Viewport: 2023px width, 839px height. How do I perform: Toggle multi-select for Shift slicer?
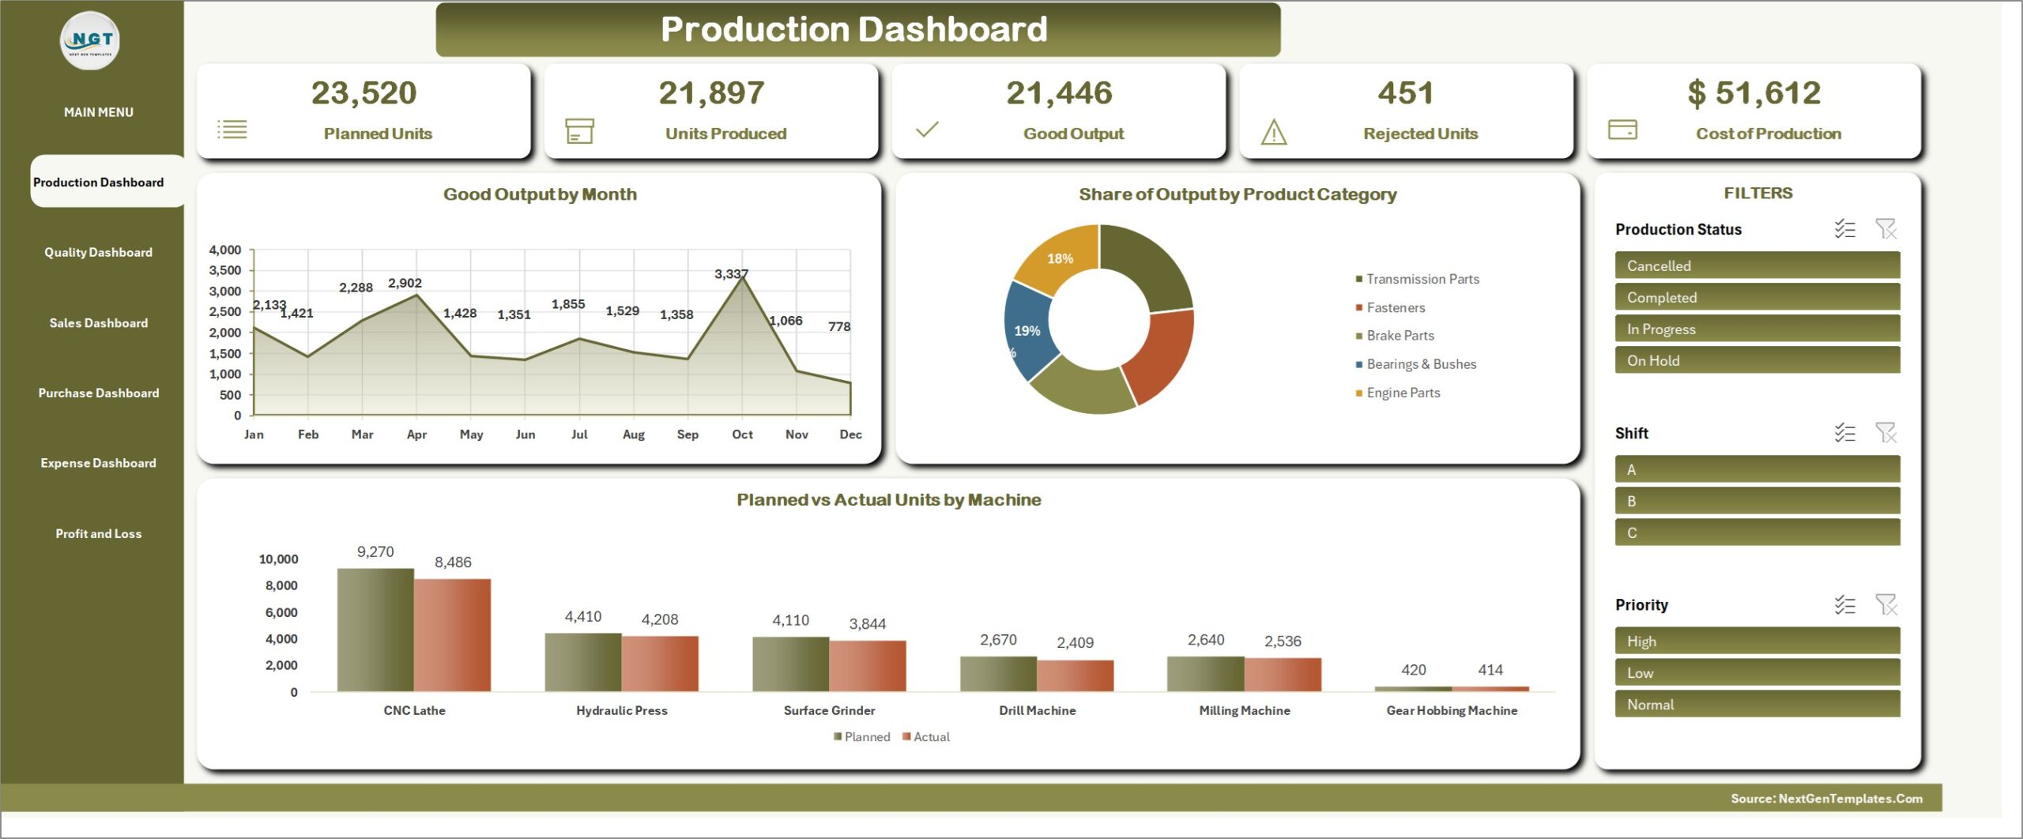[1844, 433]
